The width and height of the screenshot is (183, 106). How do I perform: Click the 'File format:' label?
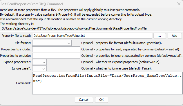23,43
